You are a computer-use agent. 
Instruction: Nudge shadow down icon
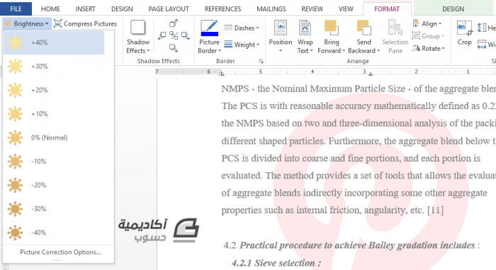pos(174,47)
